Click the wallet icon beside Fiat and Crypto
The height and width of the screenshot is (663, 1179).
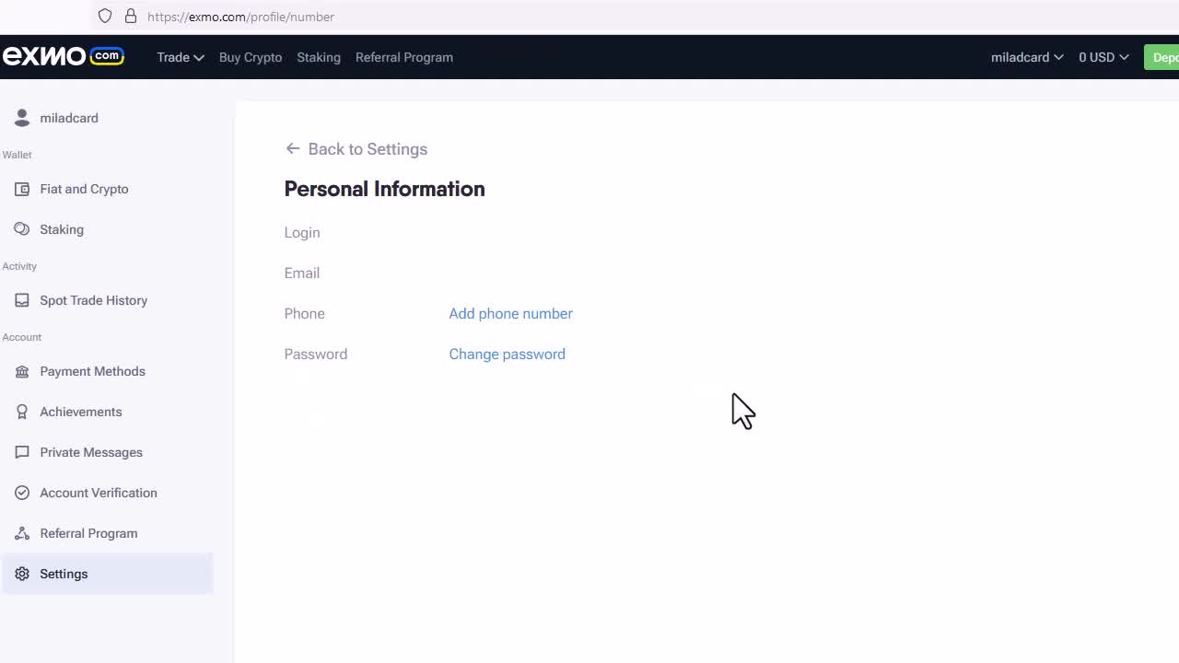point(22,189)
